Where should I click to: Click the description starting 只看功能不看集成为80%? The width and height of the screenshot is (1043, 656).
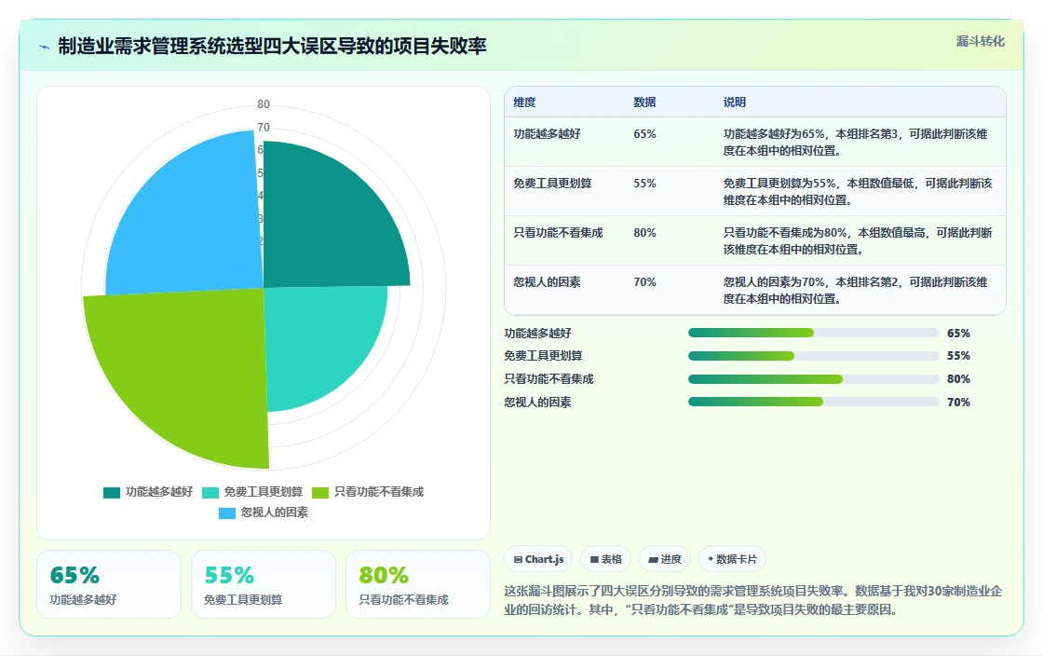(x=858, y=240)
